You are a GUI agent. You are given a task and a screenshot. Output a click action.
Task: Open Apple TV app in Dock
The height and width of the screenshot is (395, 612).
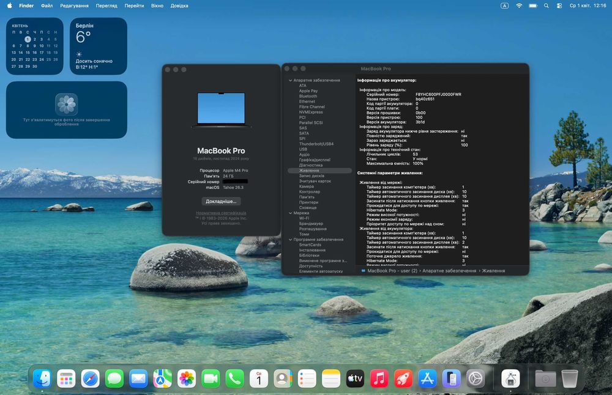coord(355,378)
